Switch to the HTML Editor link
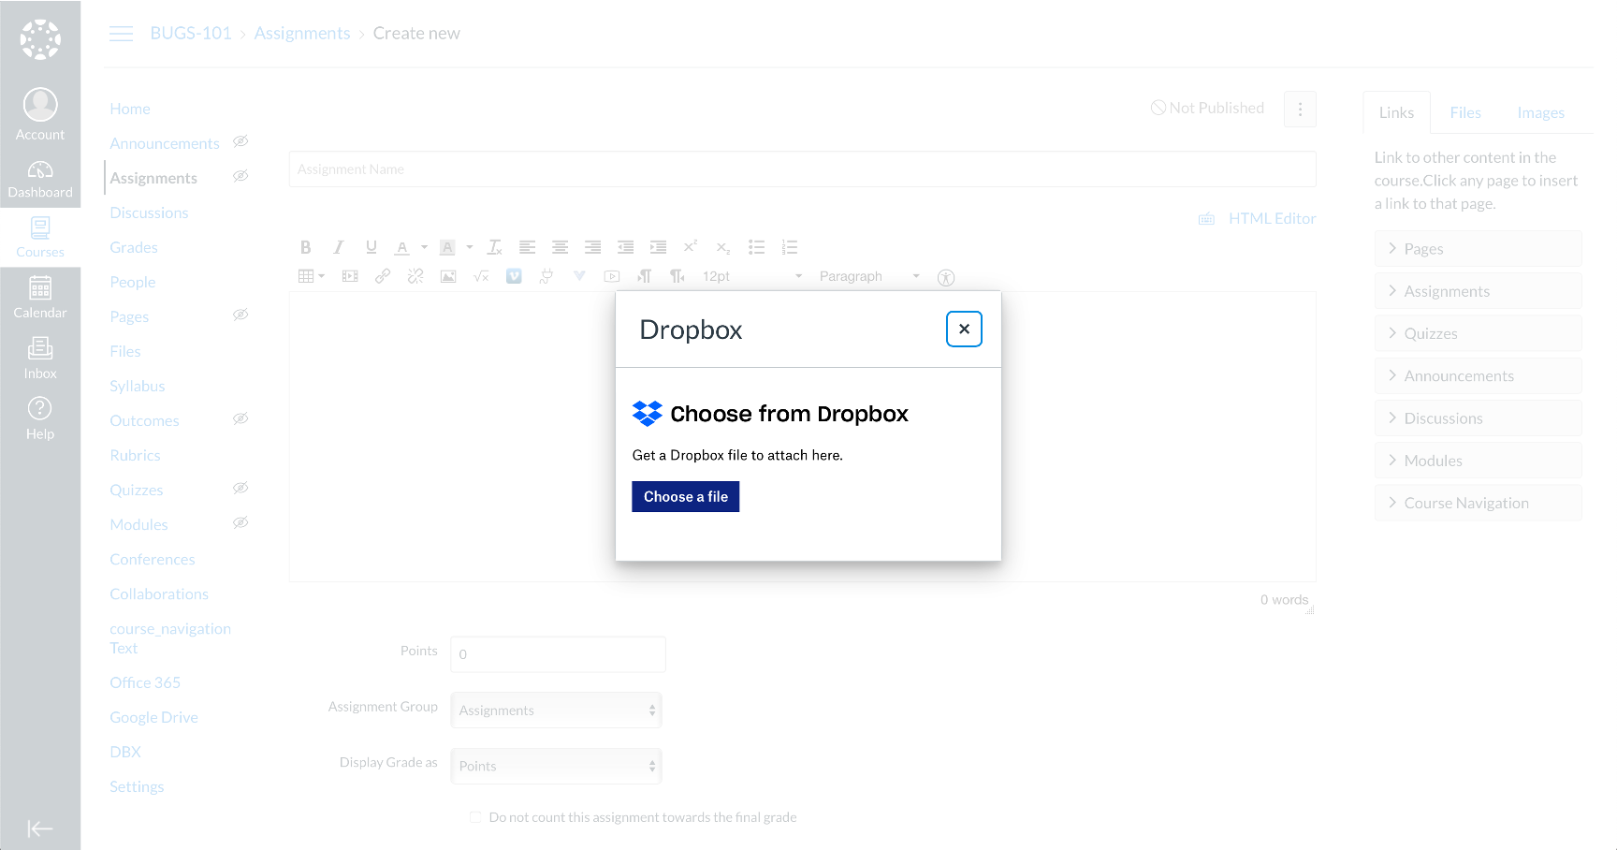 (1271, 219)
